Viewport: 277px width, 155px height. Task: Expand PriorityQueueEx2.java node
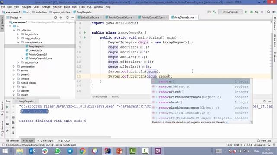[22, 59]
